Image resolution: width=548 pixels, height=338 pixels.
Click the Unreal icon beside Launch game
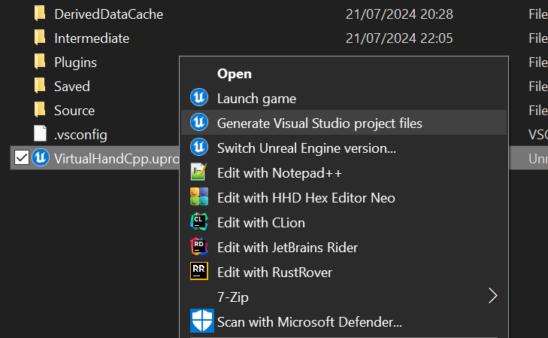coord(199,98)
